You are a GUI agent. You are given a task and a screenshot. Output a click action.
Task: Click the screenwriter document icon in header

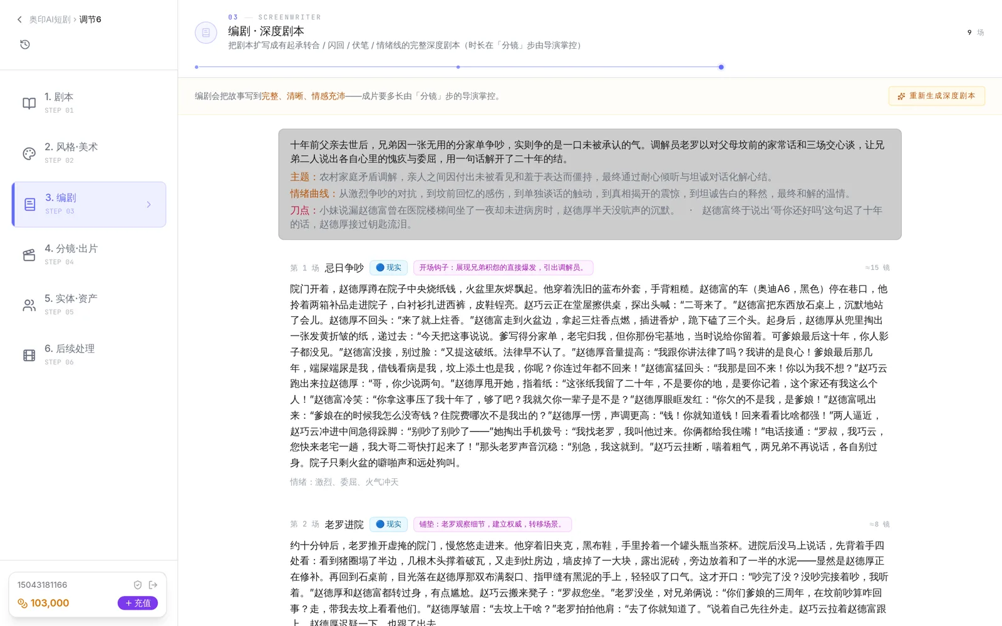206,33
